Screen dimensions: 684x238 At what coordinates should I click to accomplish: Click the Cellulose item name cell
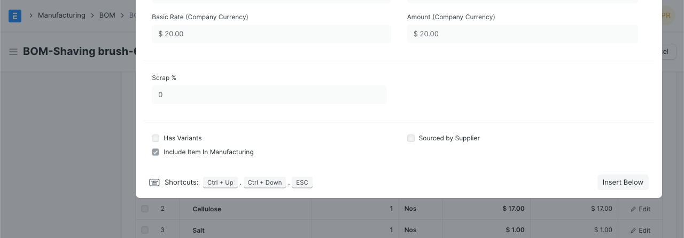click(x=207, y=209)
